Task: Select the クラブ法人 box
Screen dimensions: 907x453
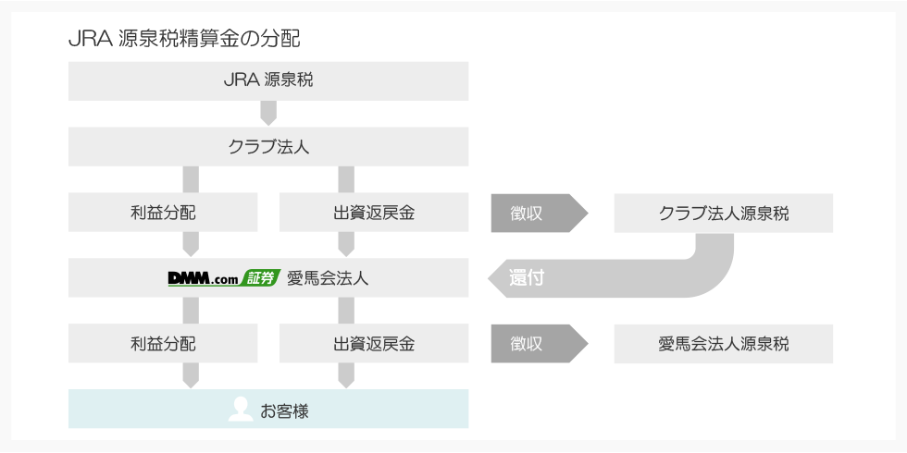Action: click(x=268, y=147)
